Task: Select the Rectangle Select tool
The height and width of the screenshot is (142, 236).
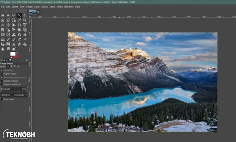Action: click(3, 15)
